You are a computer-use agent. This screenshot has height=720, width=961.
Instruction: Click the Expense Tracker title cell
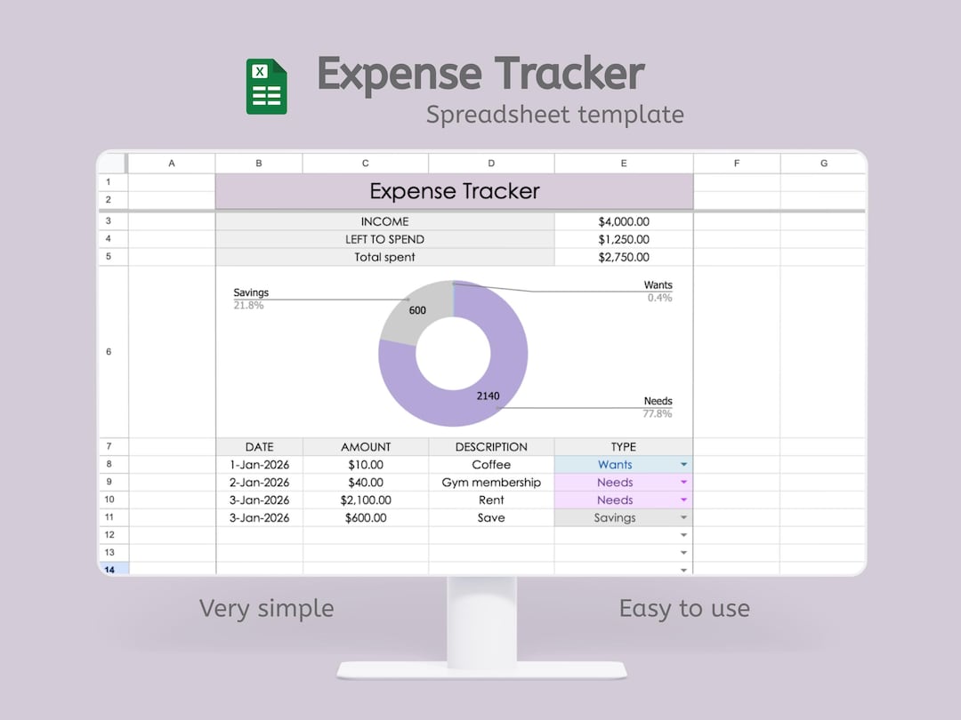click(x=454, y=191)
